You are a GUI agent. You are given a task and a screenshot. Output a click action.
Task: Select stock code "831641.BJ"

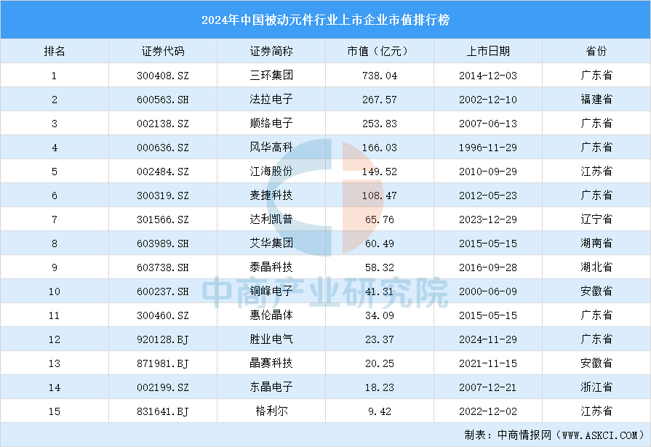[x=163, y=411]
